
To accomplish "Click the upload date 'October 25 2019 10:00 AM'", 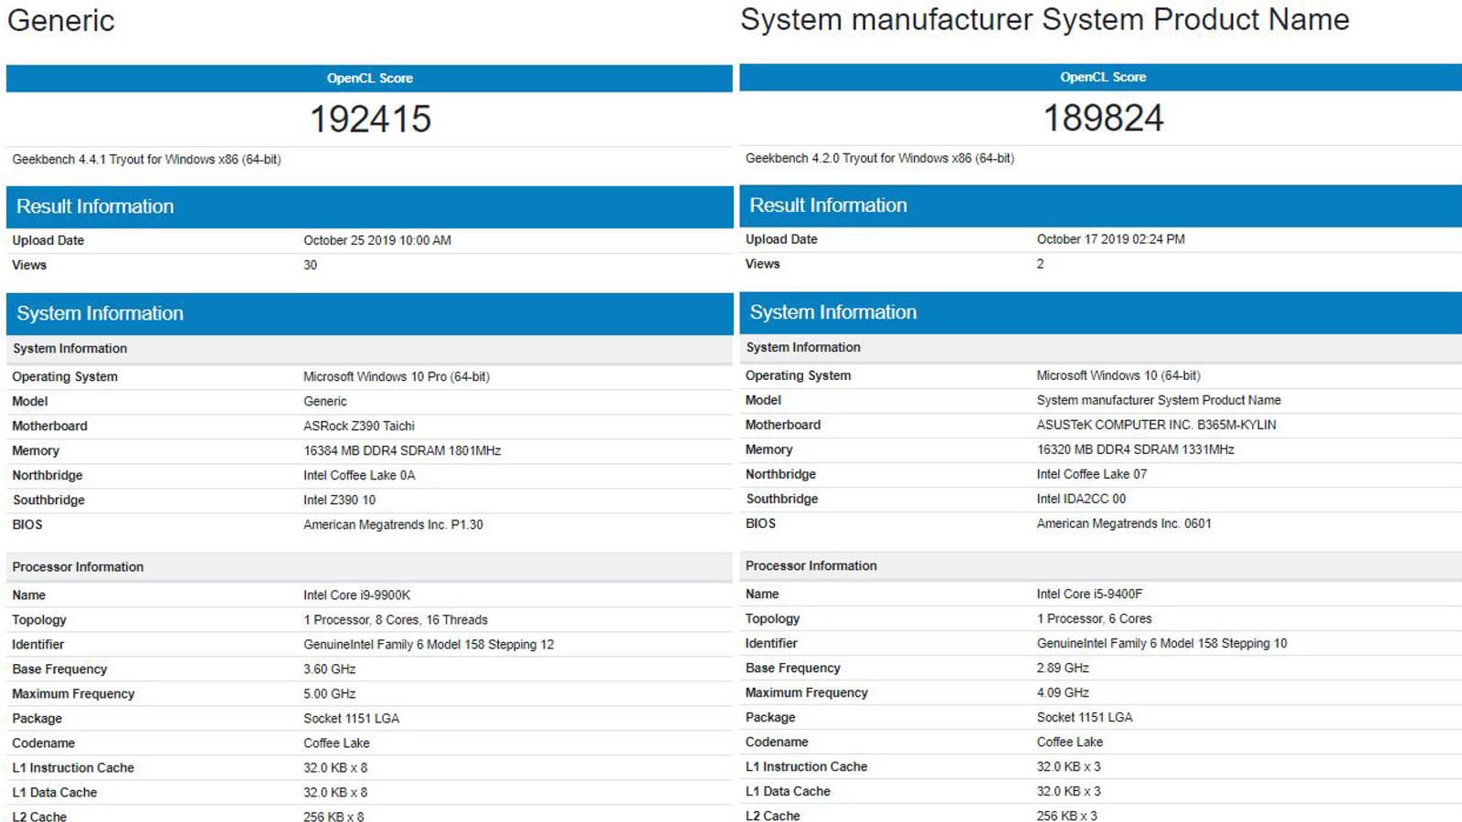I will point(377,240).
